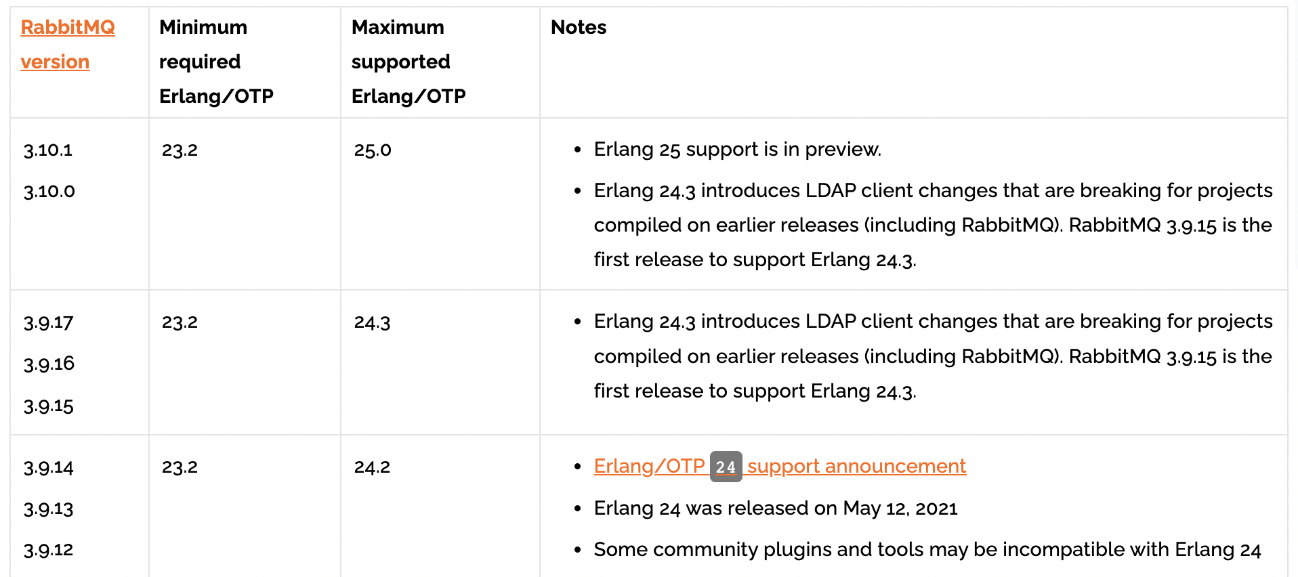Click the 24.3 maximum supported value

pyautogui.click(x=373, y=322)
